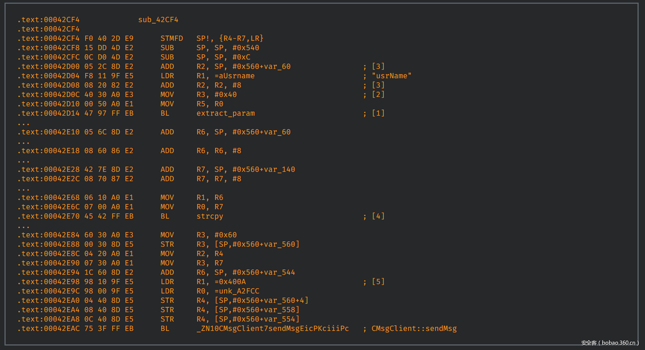Click the STMFD mnemonic
The height and width of the screenshot is (350, 645).
[172, 39]
